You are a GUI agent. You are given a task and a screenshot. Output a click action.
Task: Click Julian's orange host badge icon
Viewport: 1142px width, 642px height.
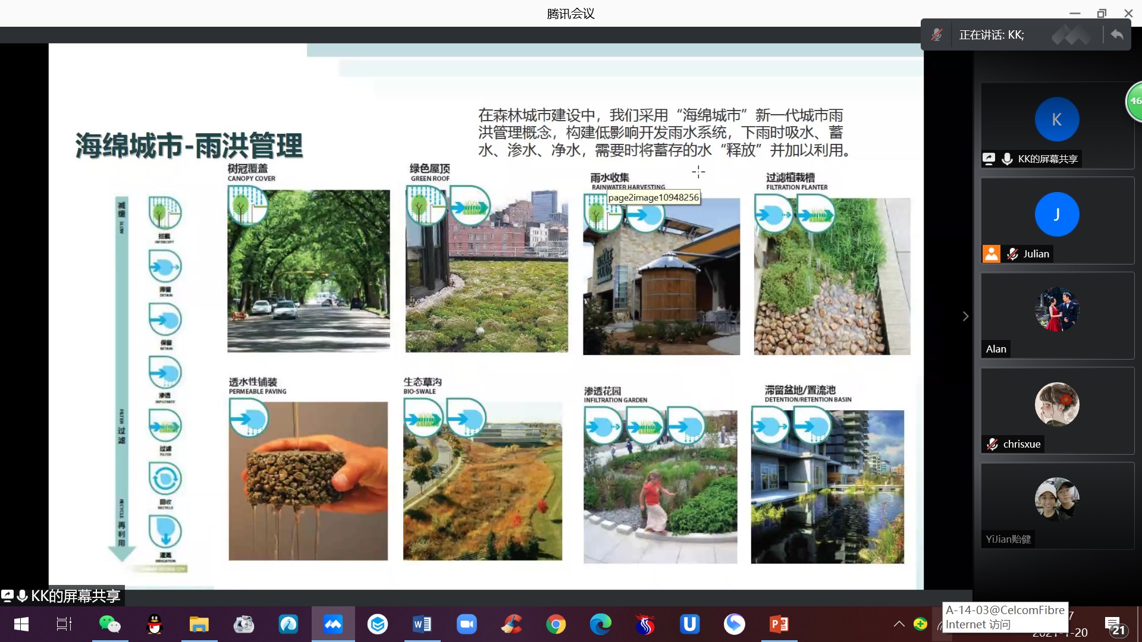tap(991, 254)
